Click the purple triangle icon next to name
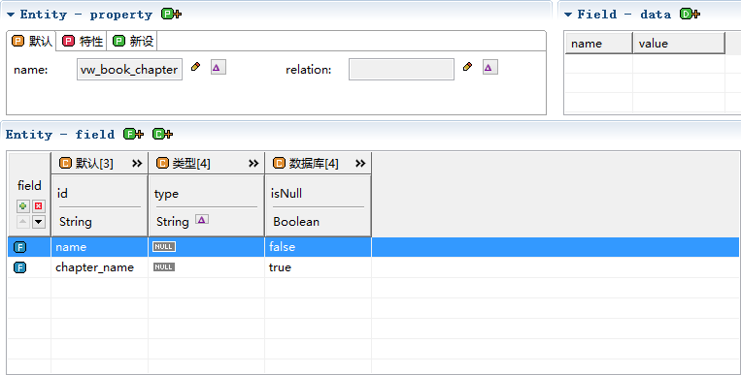Image resolution: width=741 pixels, height=375 pixels. 218,68
